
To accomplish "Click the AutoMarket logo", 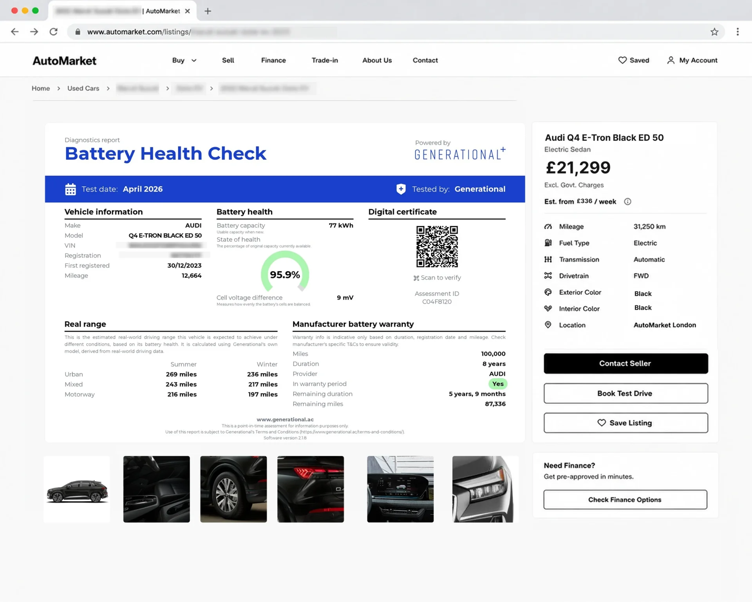I will click(x=64, y=61).
